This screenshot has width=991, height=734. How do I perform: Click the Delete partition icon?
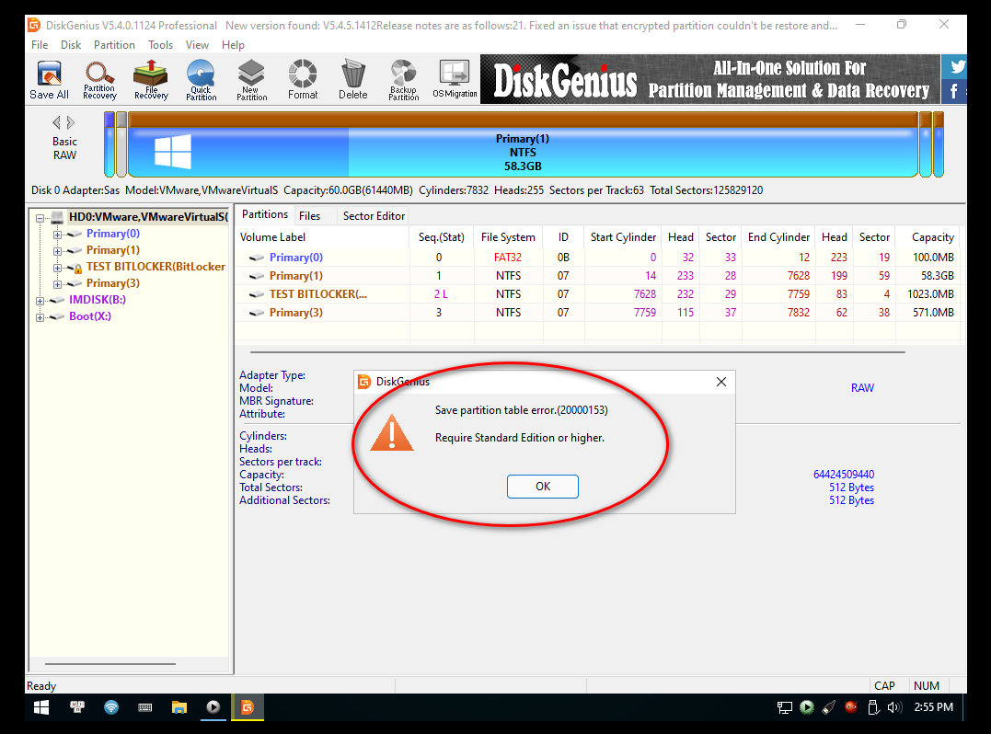(352, 80)
